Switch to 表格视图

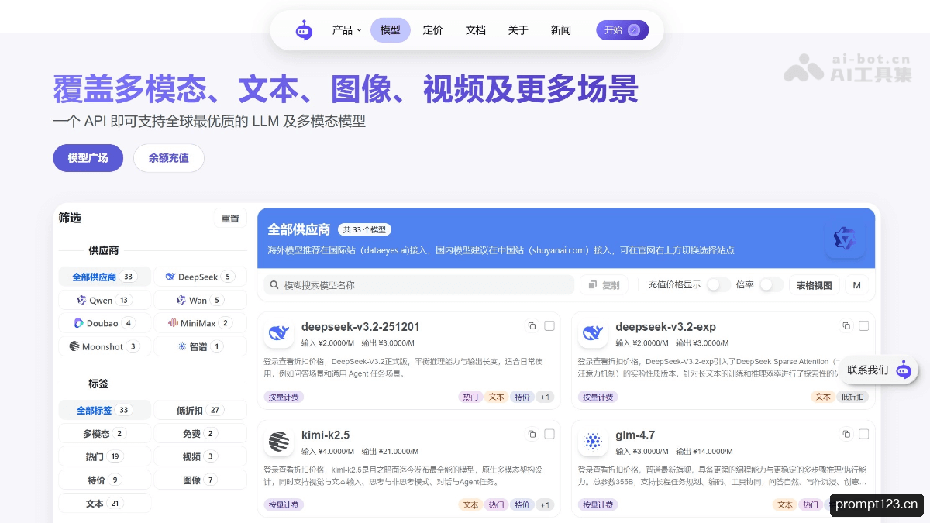[814, 285]
